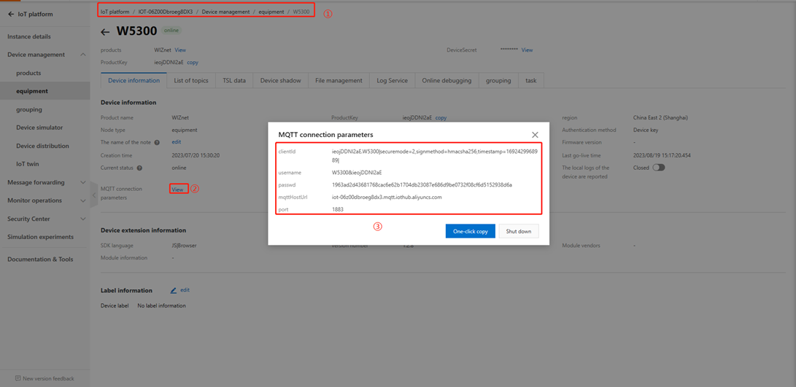The image size is (796, 387).
Task: Open products under Device management
Action: tap(28, 73)
